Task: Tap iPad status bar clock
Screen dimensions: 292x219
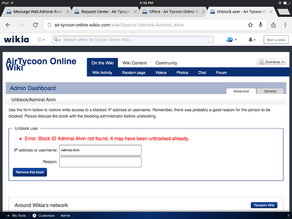Action: (x=146, y=3)
